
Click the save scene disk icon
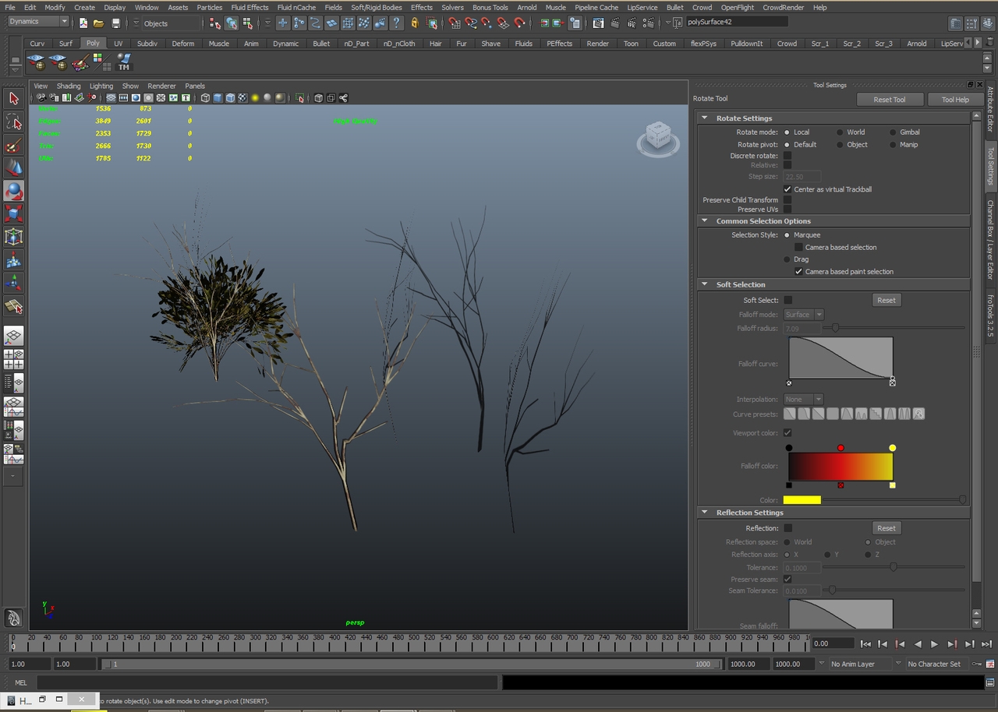(x=115, y=23)
